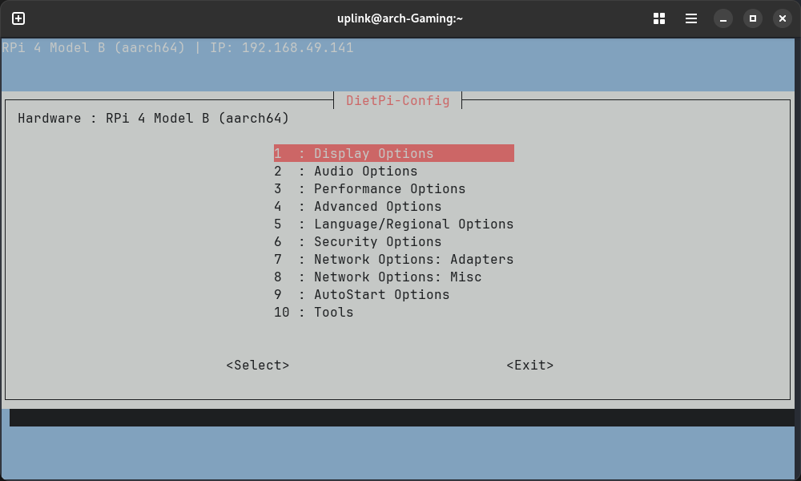Close the terminal window
The width and height of the screenshot is (801, 481).
point(782,18)
